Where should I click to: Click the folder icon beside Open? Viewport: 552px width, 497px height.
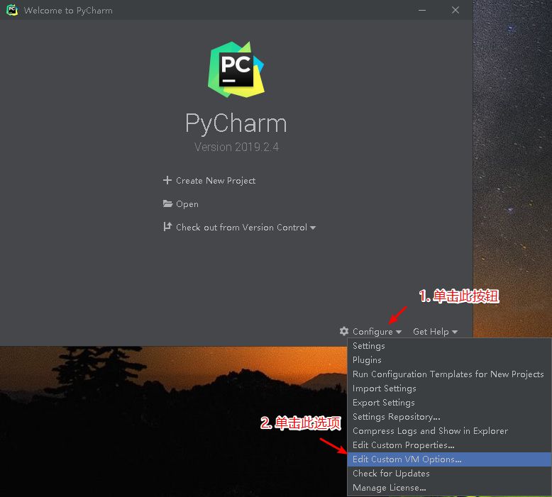167,204
